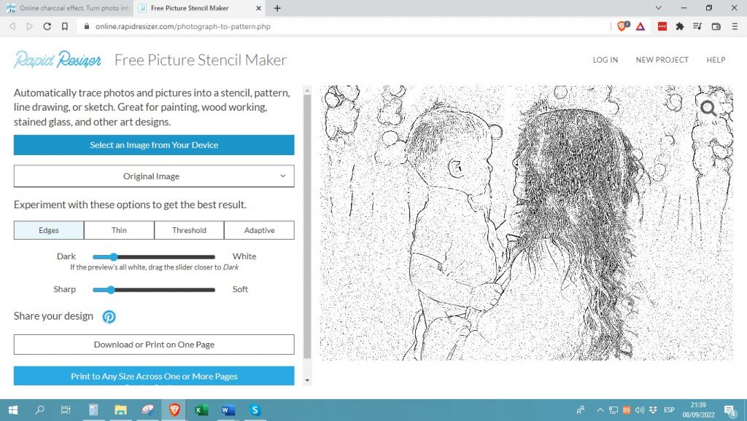Click the Pinterest share icon

[x=109, y=317]
